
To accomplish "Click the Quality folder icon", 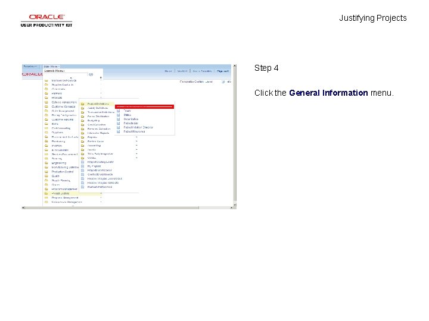I will tap(46, 176).
